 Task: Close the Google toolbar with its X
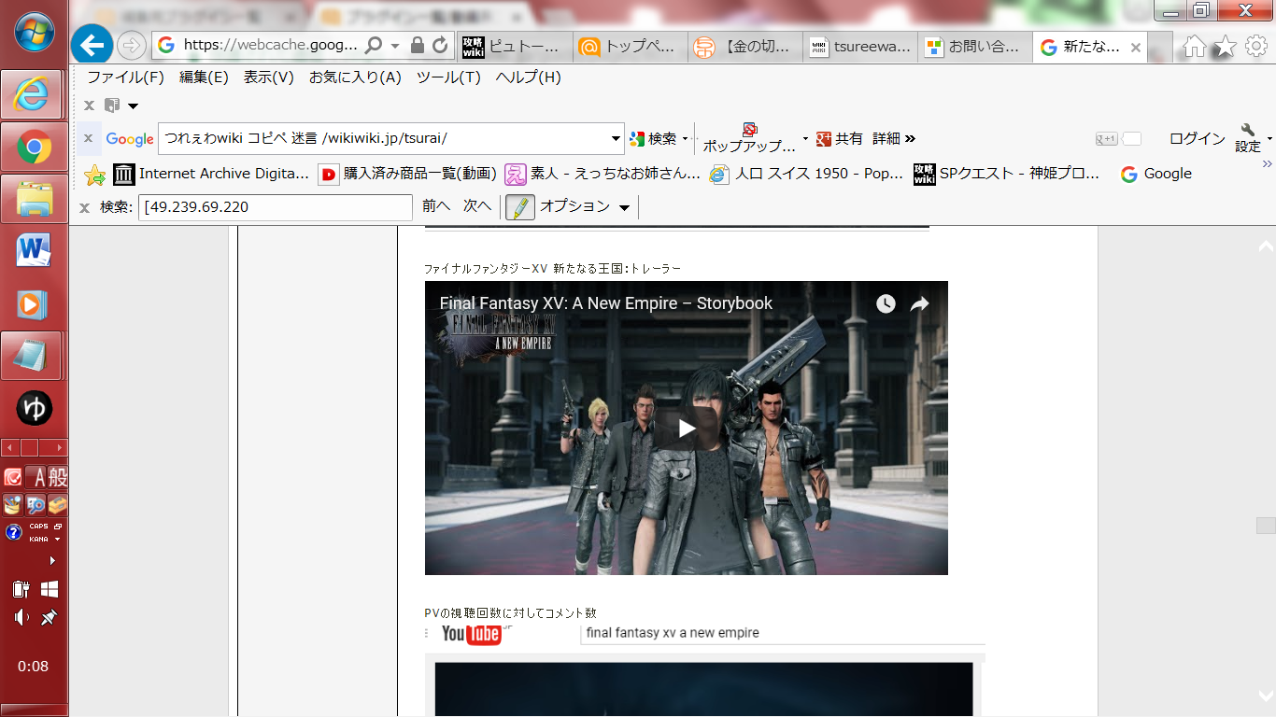click(x=88, y=138)
